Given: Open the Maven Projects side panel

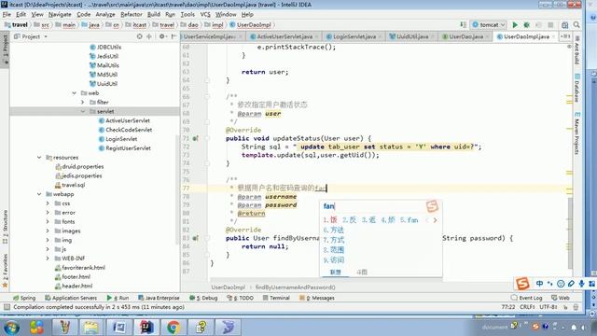Looking at the screenshot, I should [576, 133].
